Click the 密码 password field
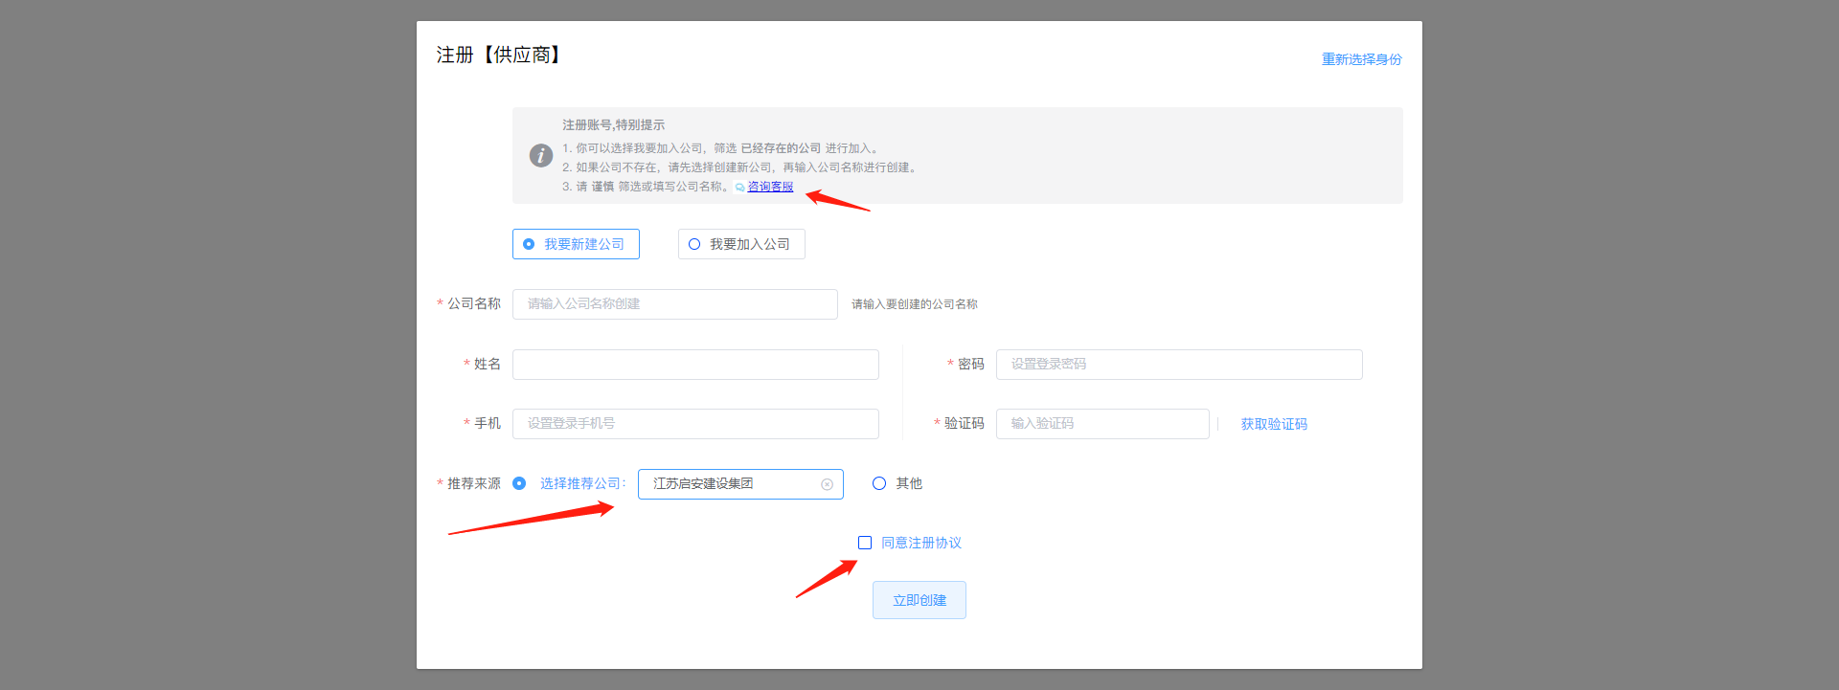 [x=1178, y=365]
